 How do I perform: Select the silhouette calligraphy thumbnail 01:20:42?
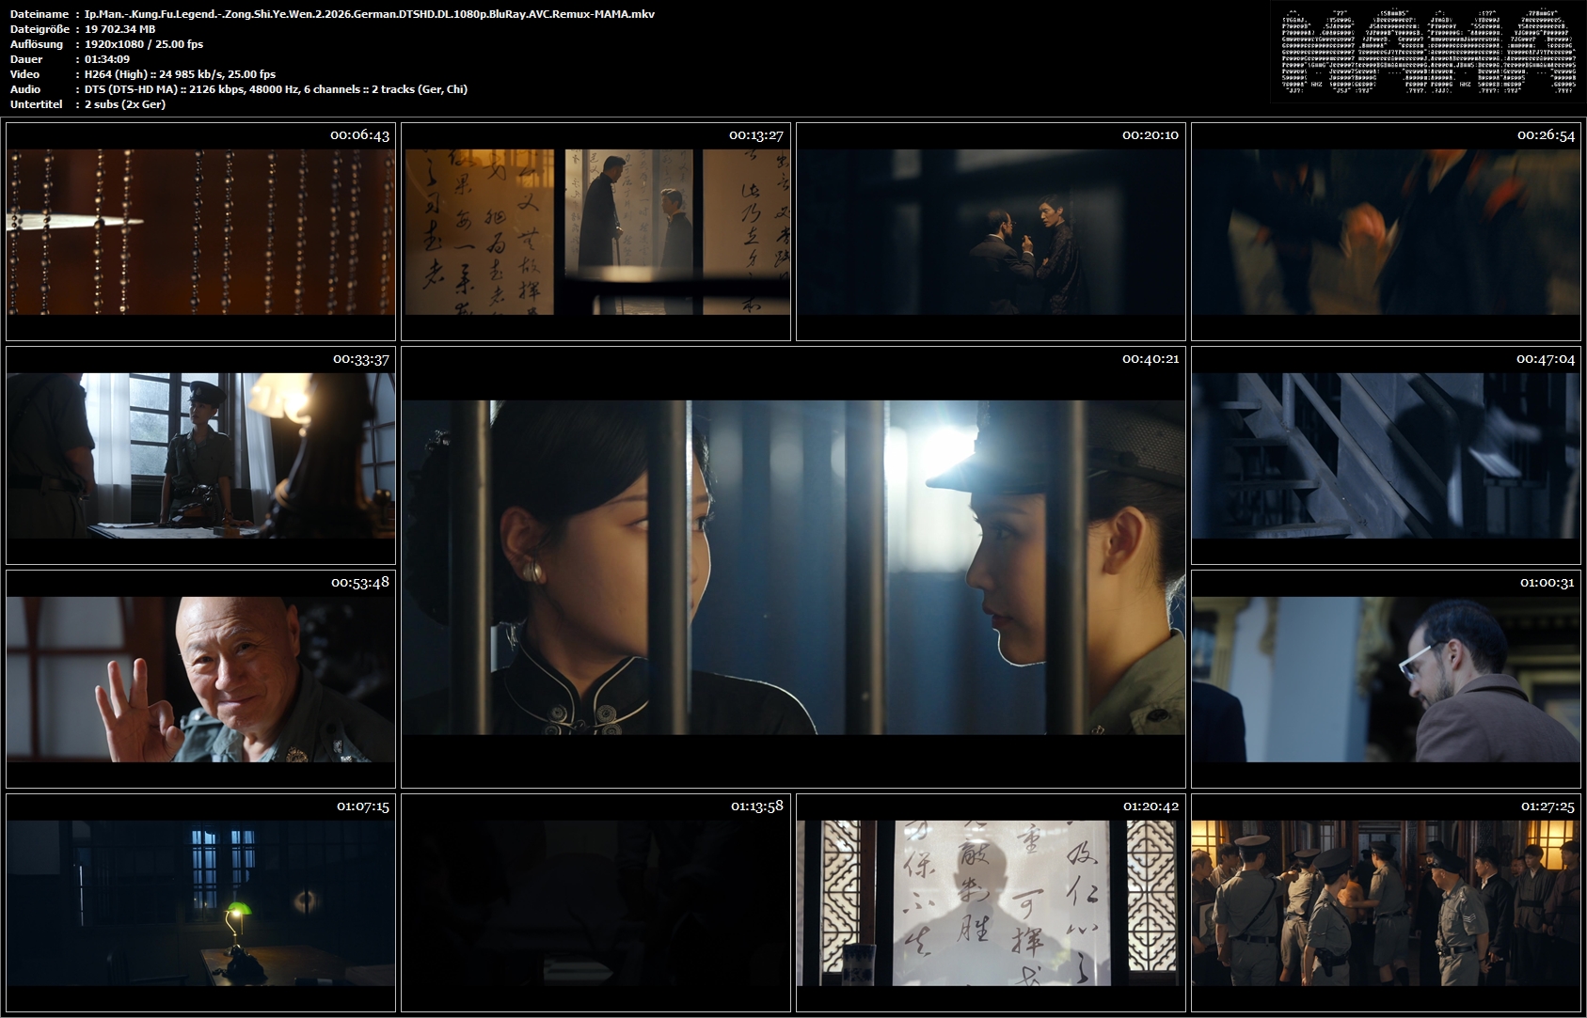click(x=991, y=902)
